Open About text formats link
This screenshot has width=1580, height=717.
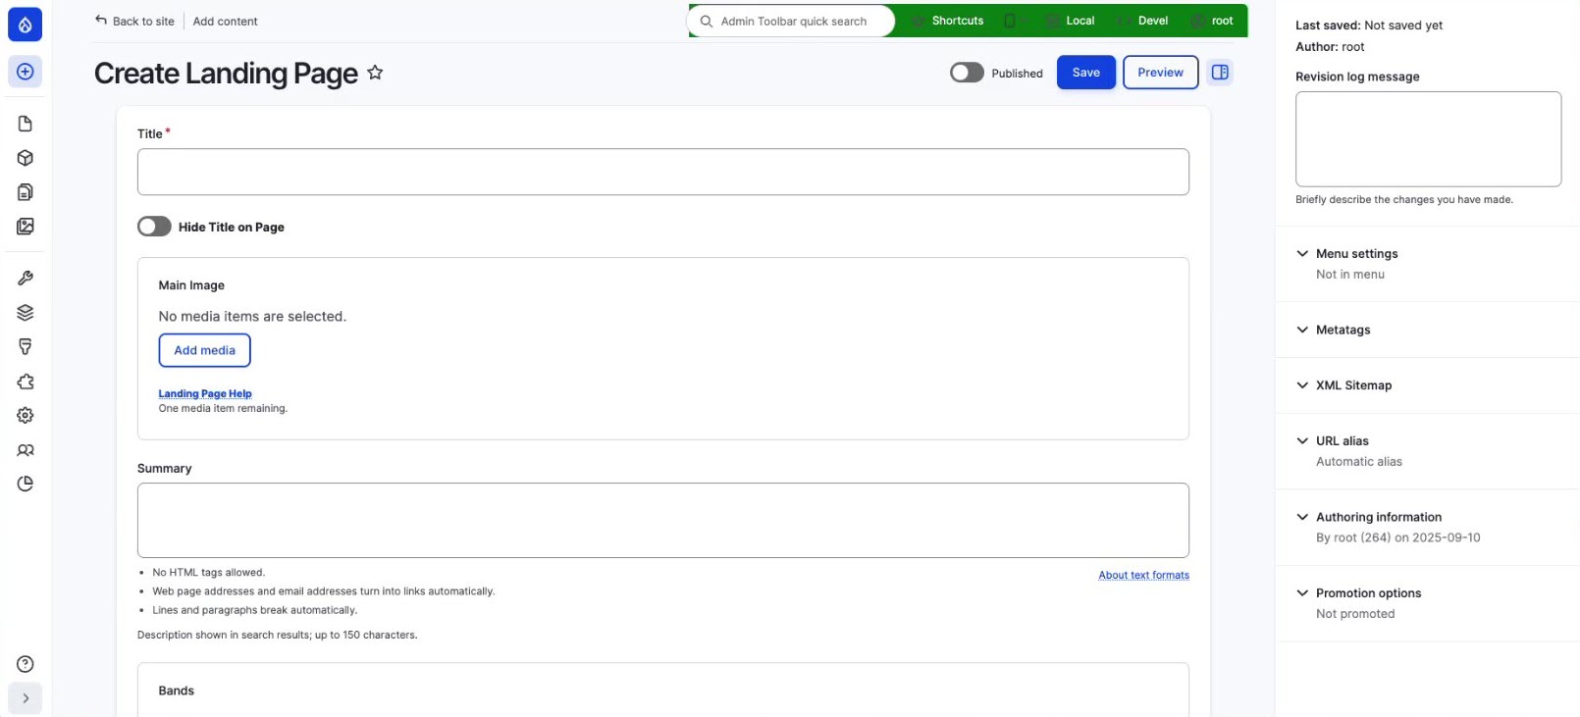tap(1143, 575)
